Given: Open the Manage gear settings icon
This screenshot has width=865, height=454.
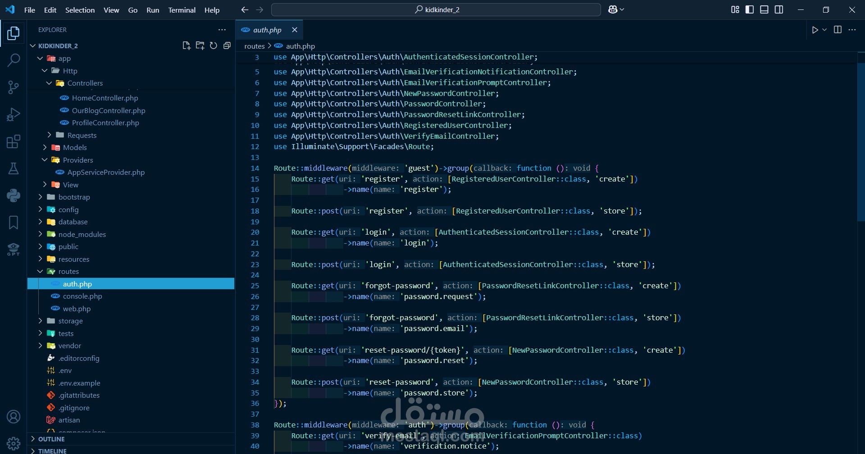Looking at the screenshot, I should coord(14,443).
